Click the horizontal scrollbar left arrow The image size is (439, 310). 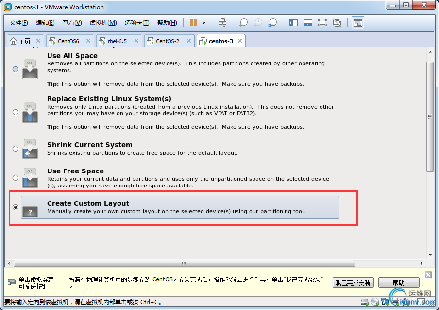(x=9, y=263)
